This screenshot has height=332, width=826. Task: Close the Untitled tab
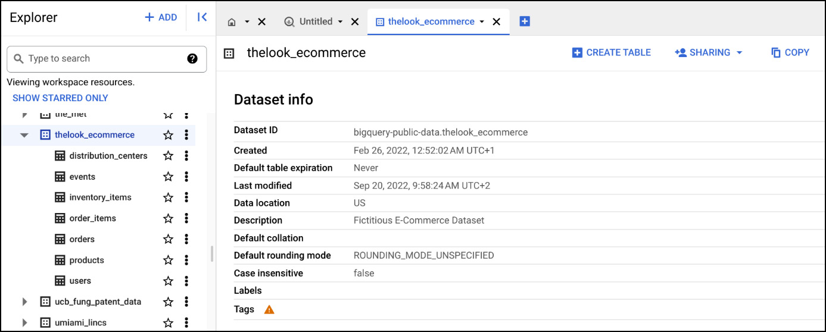(355, 22)
